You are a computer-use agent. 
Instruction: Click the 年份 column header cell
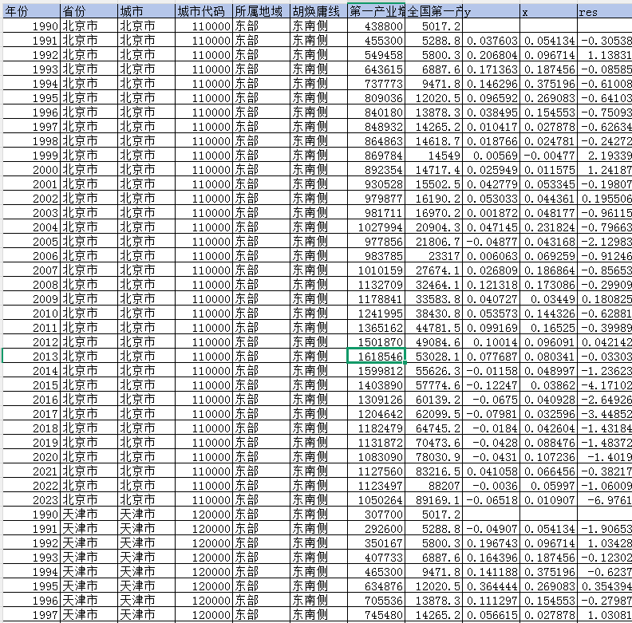coord(30,13)
